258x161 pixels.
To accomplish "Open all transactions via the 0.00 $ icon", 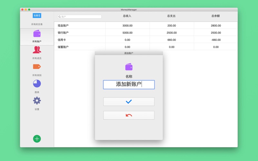I will coord(37,15).
